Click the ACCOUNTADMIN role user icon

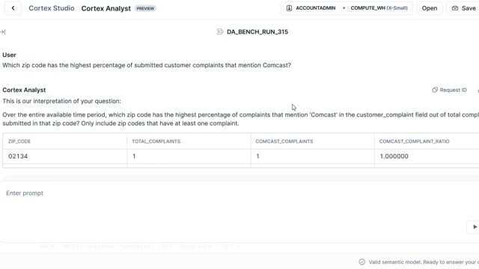(289, 8)
